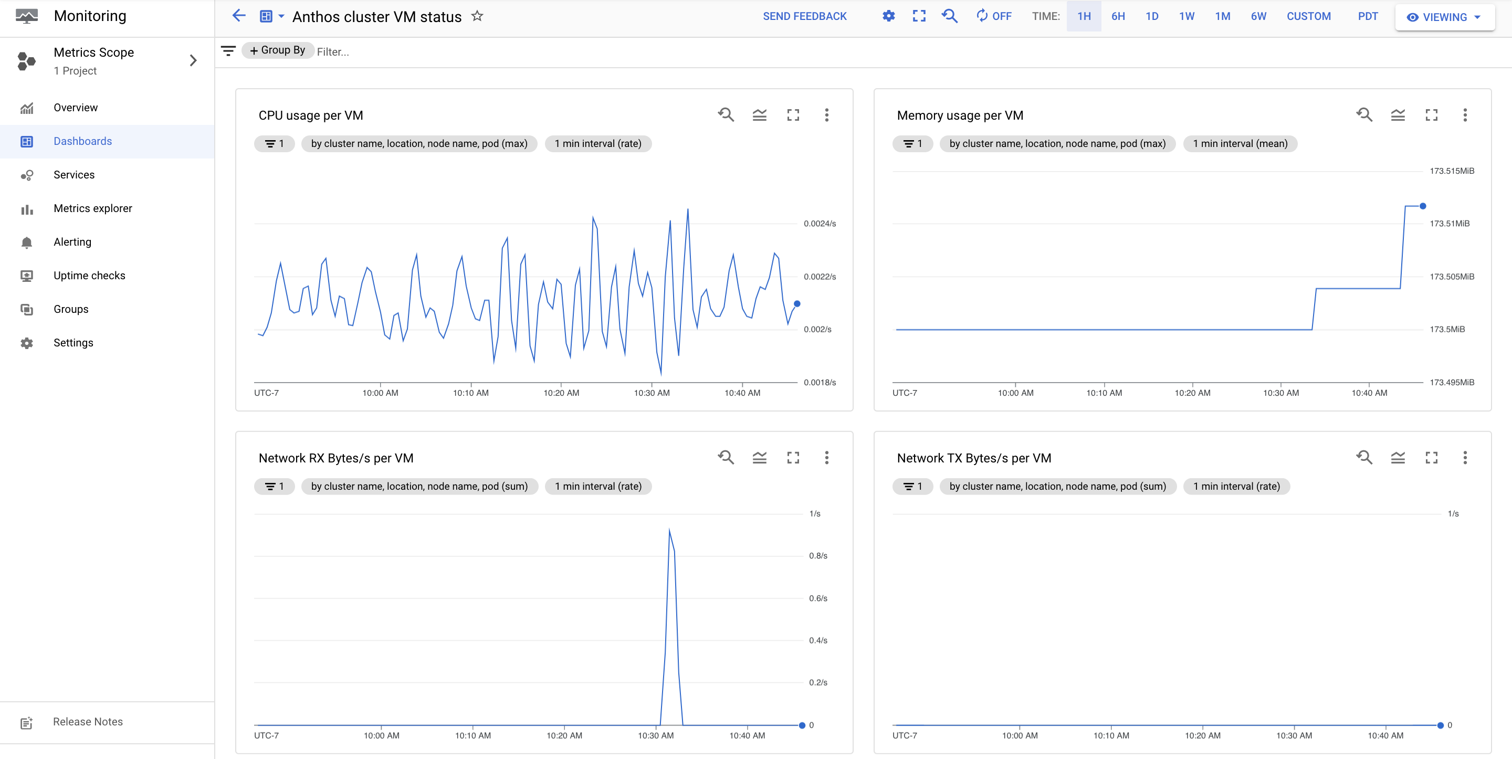The width and height of the screenshot is (1512, 759).
Task: Expand CPU usage chart to fullscreen
Action: coord(794,115)
